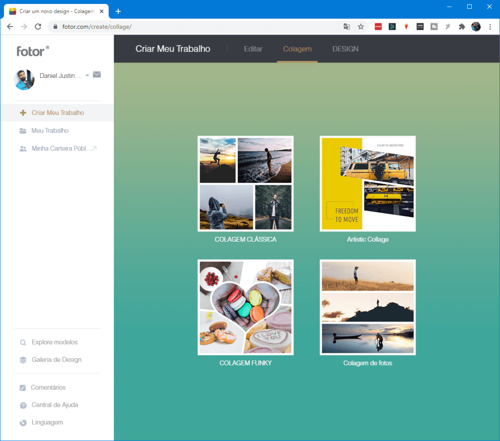
Task: Choose the Artistic Collage template thumbnail
Action: coord(368,184)
